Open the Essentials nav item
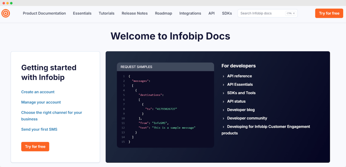 [82, 13]
